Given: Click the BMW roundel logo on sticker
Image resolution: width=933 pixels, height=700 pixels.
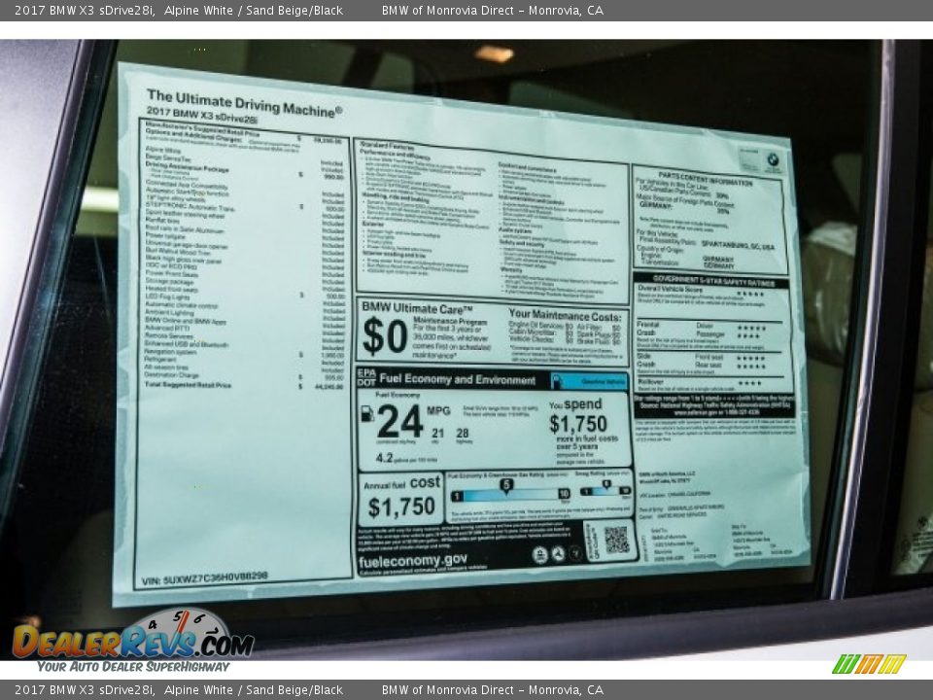Looking at the screenshot, I should click(773, 158).
